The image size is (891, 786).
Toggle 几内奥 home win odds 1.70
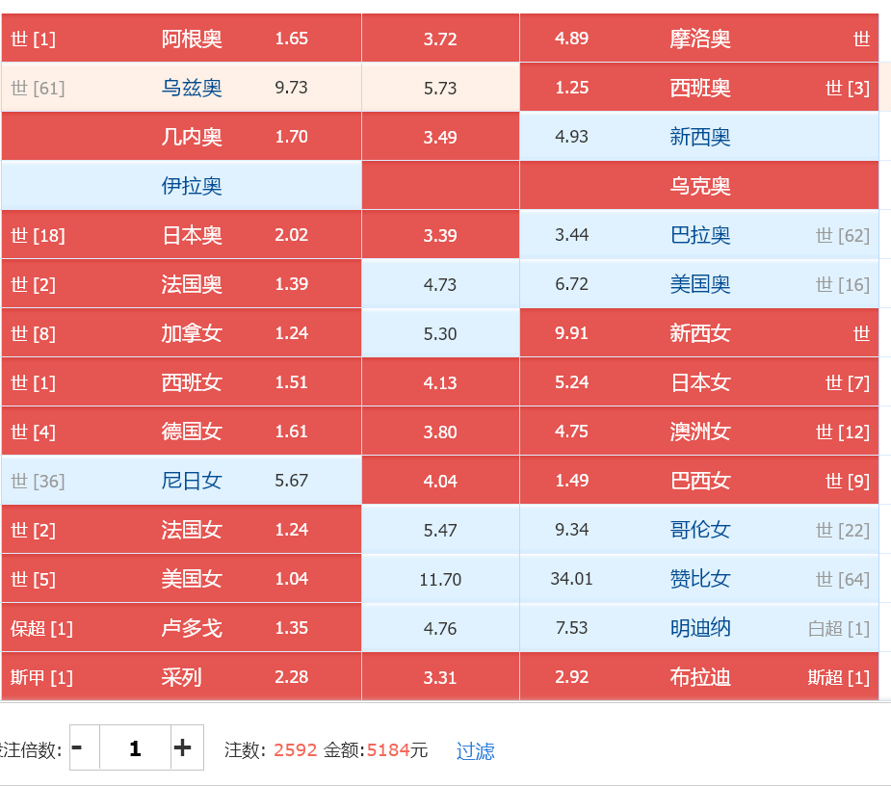(x=181, y=137)
